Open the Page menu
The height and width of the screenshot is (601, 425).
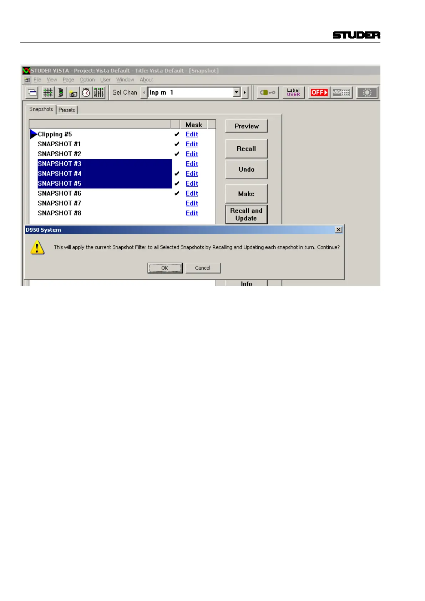[x=69, y=80]
